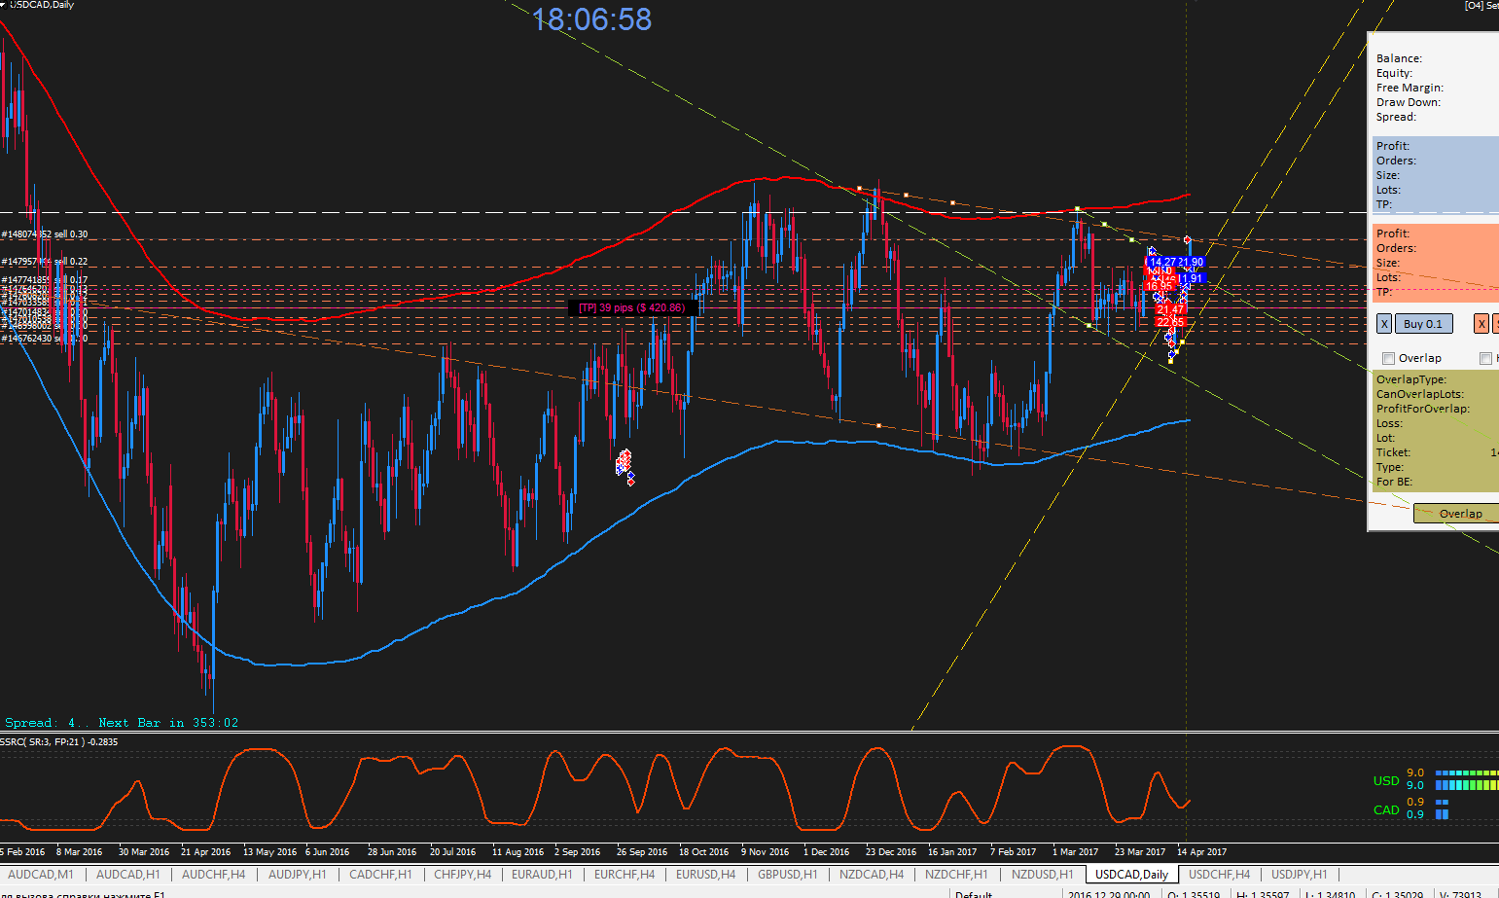Viewport: 1499px width, 898px height.
Task: Click the C: 1.35029 status value
Action: point(1400,894)
